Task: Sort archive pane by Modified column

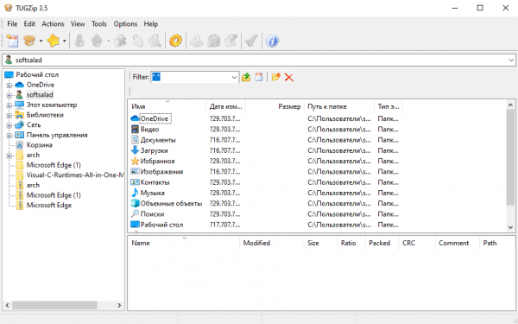Action: coord(272,243)
